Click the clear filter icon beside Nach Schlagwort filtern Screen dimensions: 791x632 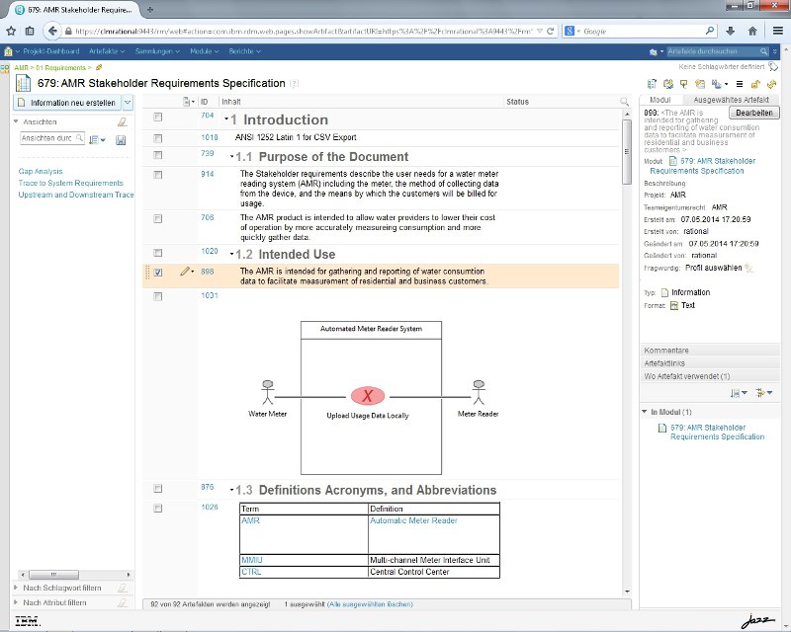click(122, 589)
